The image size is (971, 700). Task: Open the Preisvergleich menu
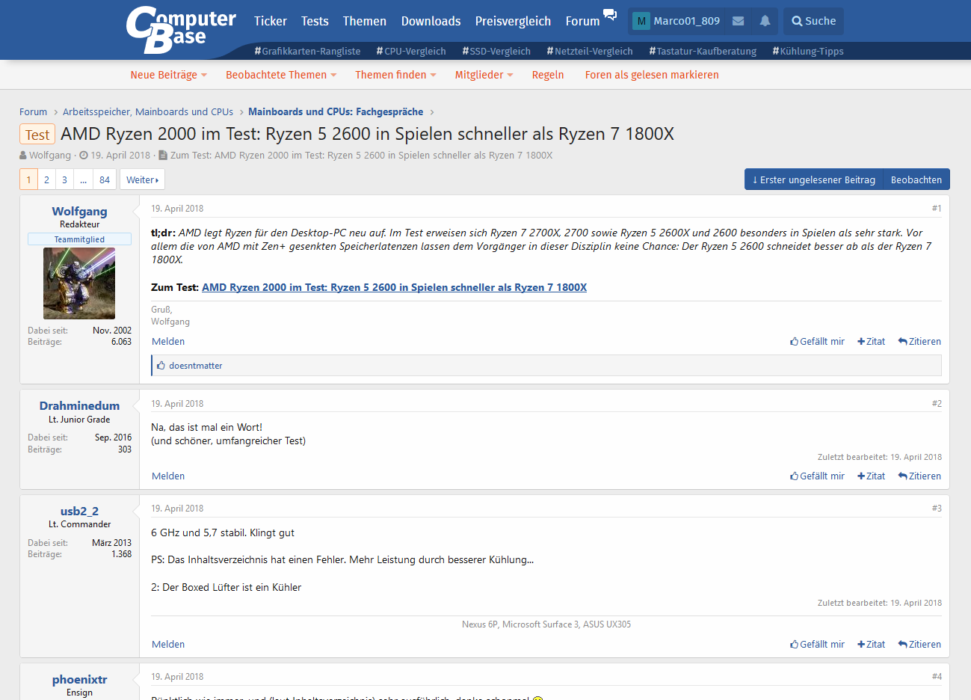513,21
